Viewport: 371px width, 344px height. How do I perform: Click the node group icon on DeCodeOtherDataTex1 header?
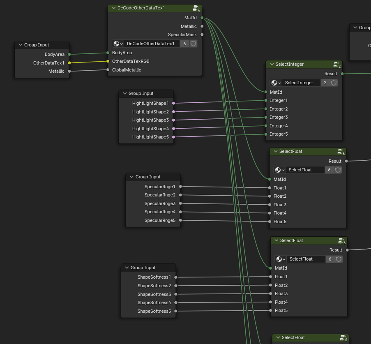196,8
